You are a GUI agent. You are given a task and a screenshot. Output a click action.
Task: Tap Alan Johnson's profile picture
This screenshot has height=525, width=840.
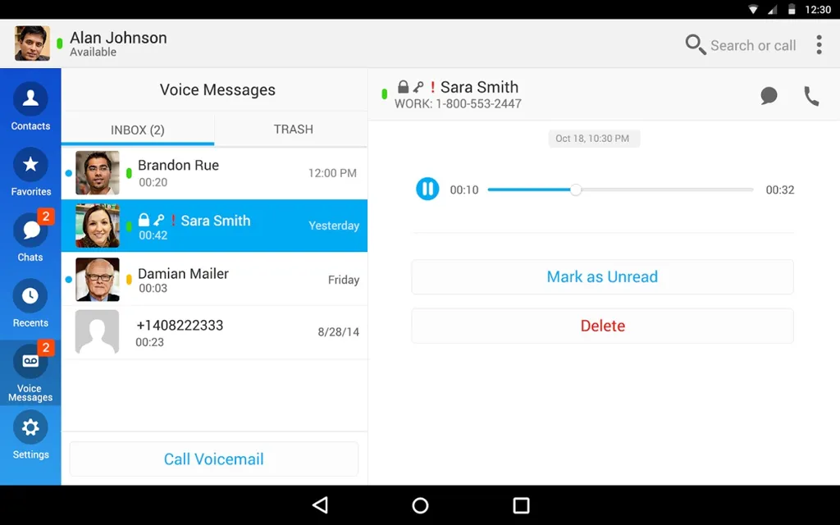(x=32, y=43)
